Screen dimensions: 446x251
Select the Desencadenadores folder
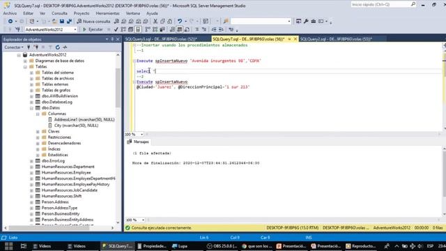64,143
